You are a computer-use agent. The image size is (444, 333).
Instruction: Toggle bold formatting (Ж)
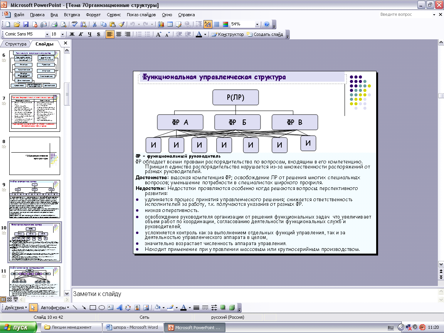pyautogui.click(x=72, y=34)
